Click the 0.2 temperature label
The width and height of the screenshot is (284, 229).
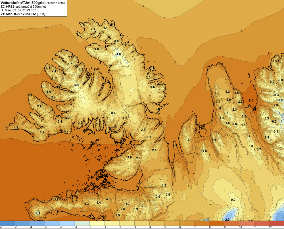(x=233, y=200)
